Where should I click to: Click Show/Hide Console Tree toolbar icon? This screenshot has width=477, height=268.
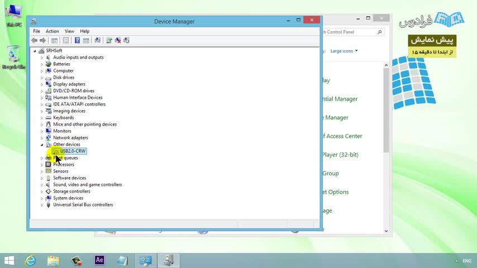54,40
